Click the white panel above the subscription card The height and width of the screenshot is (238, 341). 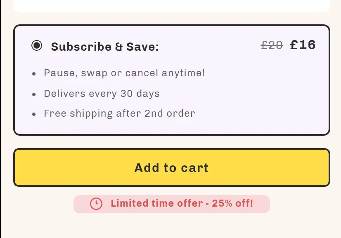pyautogui.click(x=172, y=5)
